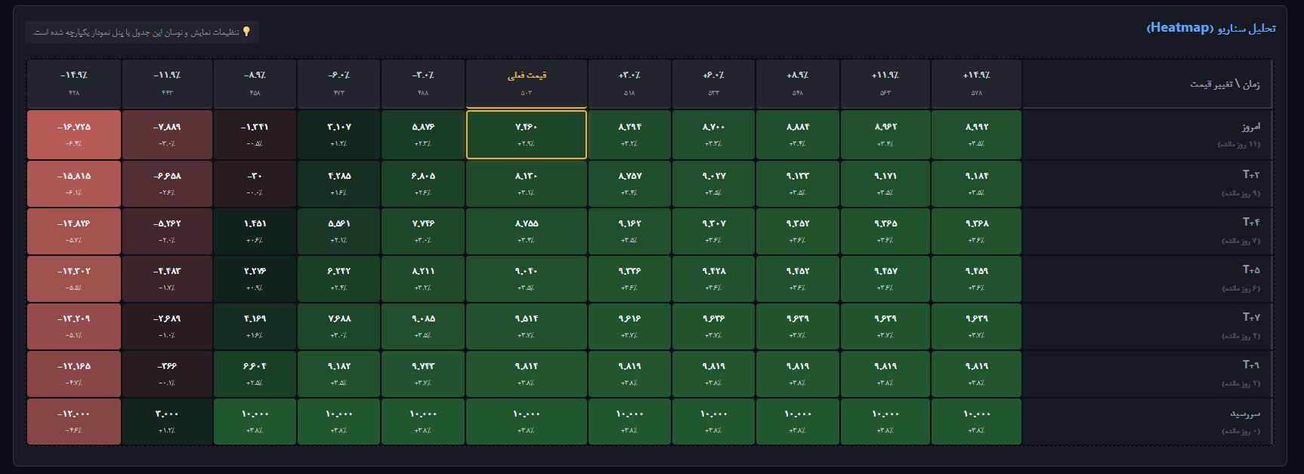The width and height of the screenshot is (1304, 474).
Task: Click the تحلیل سناریو (Heatmap) title
Action: pyautogui.click(x=1211, y=28)
